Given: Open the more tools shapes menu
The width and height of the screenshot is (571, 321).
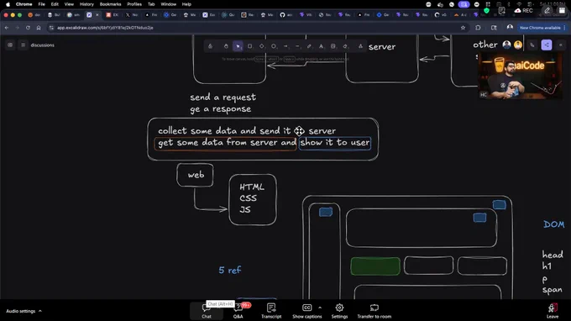Looking at the screenshot, I should pyautogui.click(x=360, y=46).
